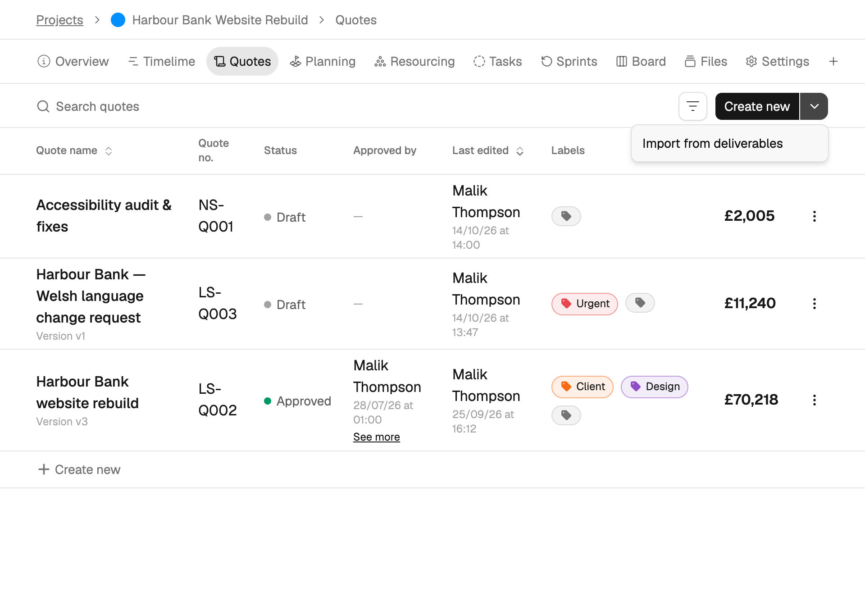This screenshot has height=592, width=865.
Task: Open the Accessibility audit & fixes quote
Action: point(104,216)
